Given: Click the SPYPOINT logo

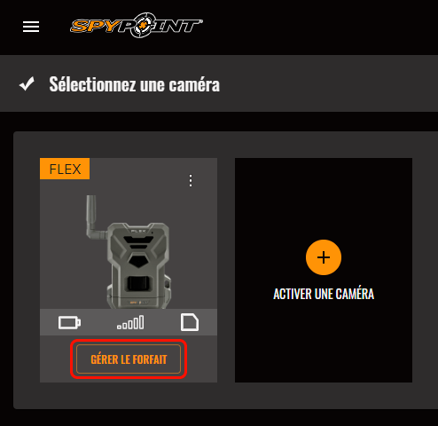Looking at the screenshot, I should click(x=137, y=26).
